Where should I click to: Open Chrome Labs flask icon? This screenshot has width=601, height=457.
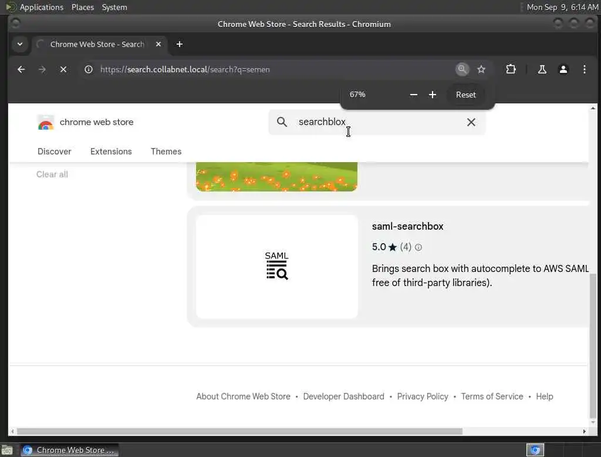pos(542,69)
